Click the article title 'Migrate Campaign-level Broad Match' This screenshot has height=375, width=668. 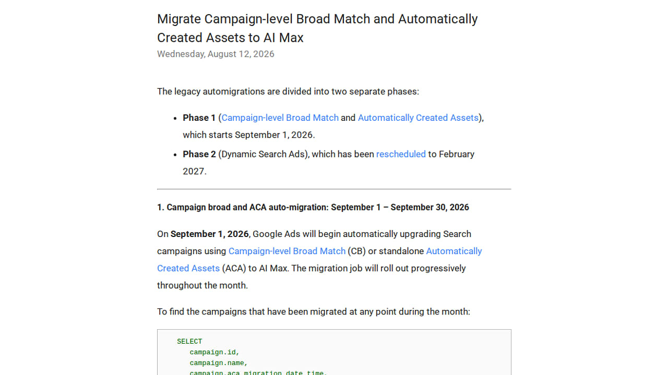(x=317, y=28)
